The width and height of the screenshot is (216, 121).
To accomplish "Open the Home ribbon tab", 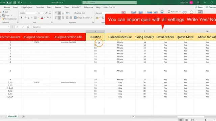I will pos(7,7).
